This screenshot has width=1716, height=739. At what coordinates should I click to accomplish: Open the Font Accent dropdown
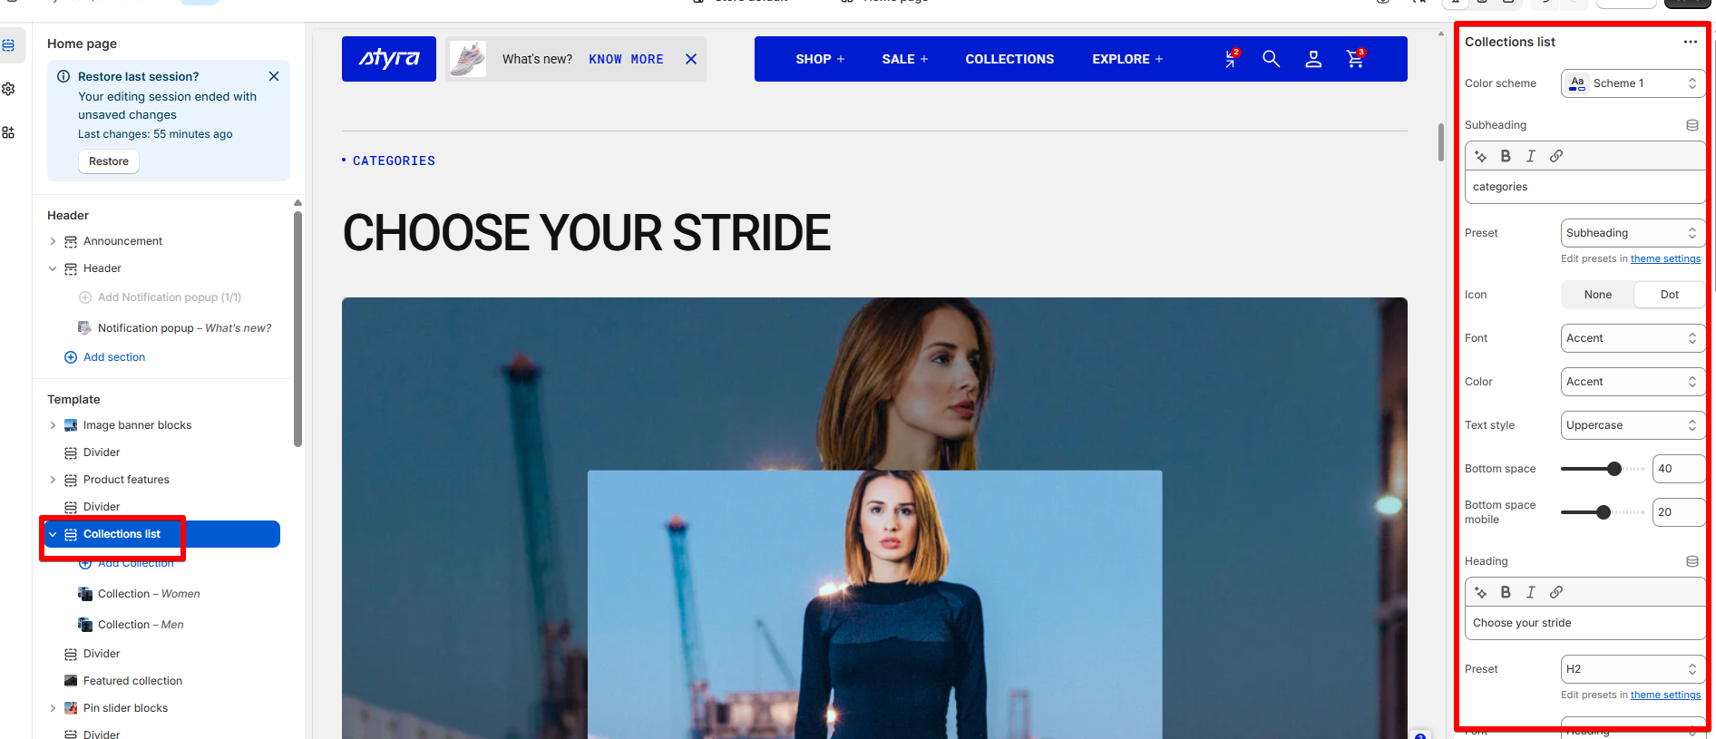(1633, 338)
